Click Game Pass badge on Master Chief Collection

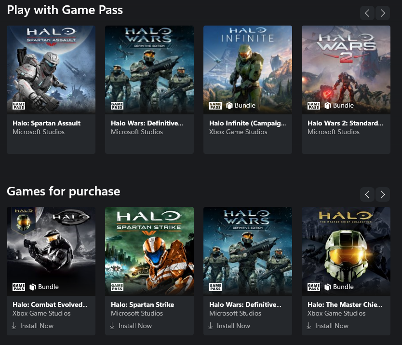point(313,287)
